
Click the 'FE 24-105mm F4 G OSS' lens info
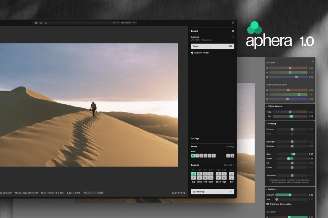(52, 193)
